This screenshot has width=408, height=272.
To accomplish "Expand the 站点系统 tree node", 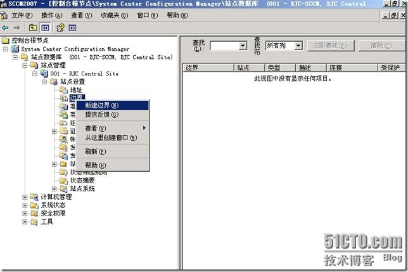I will click(54, 189).
